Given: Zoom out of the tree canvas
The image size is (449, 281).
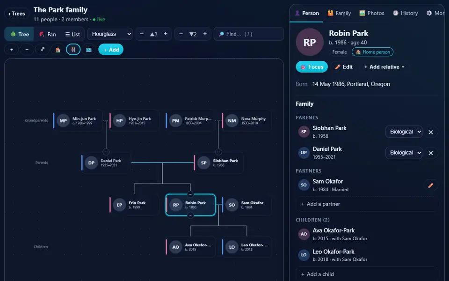Looking at the screenshot, I should [27, 50].
